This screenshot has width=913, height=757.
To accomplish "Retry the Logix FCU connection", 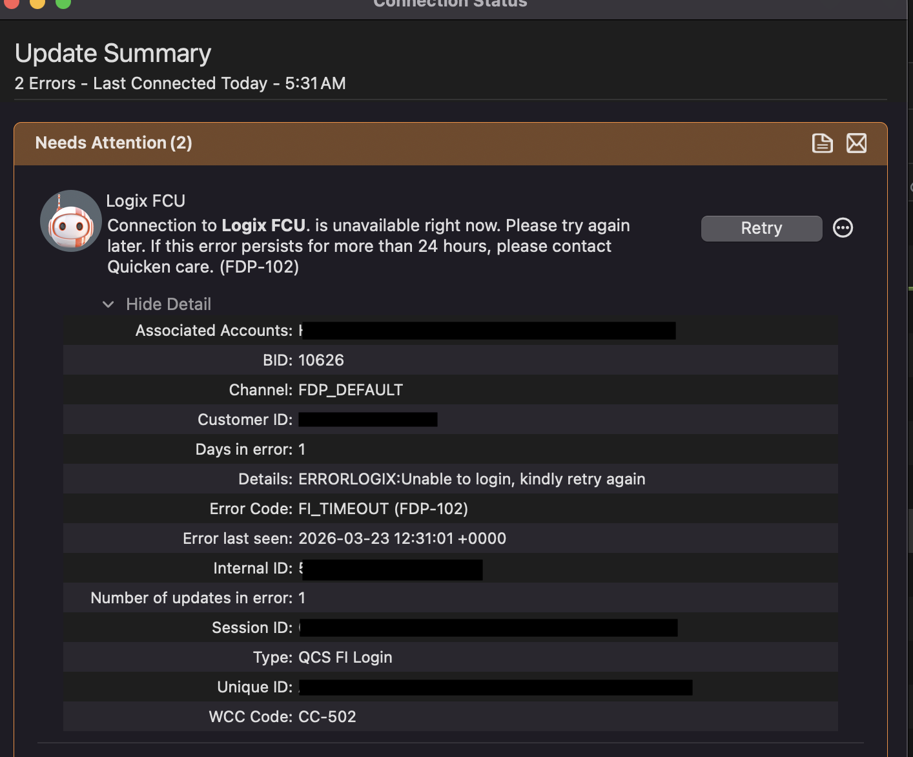I will pos(761,228).
